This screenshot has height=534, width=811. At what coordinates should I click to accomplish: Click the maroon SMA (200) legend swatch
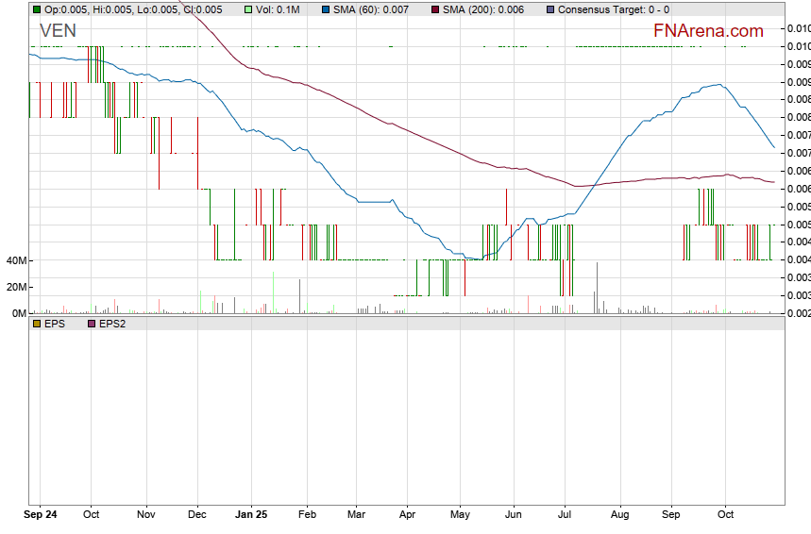click(435, 9)
